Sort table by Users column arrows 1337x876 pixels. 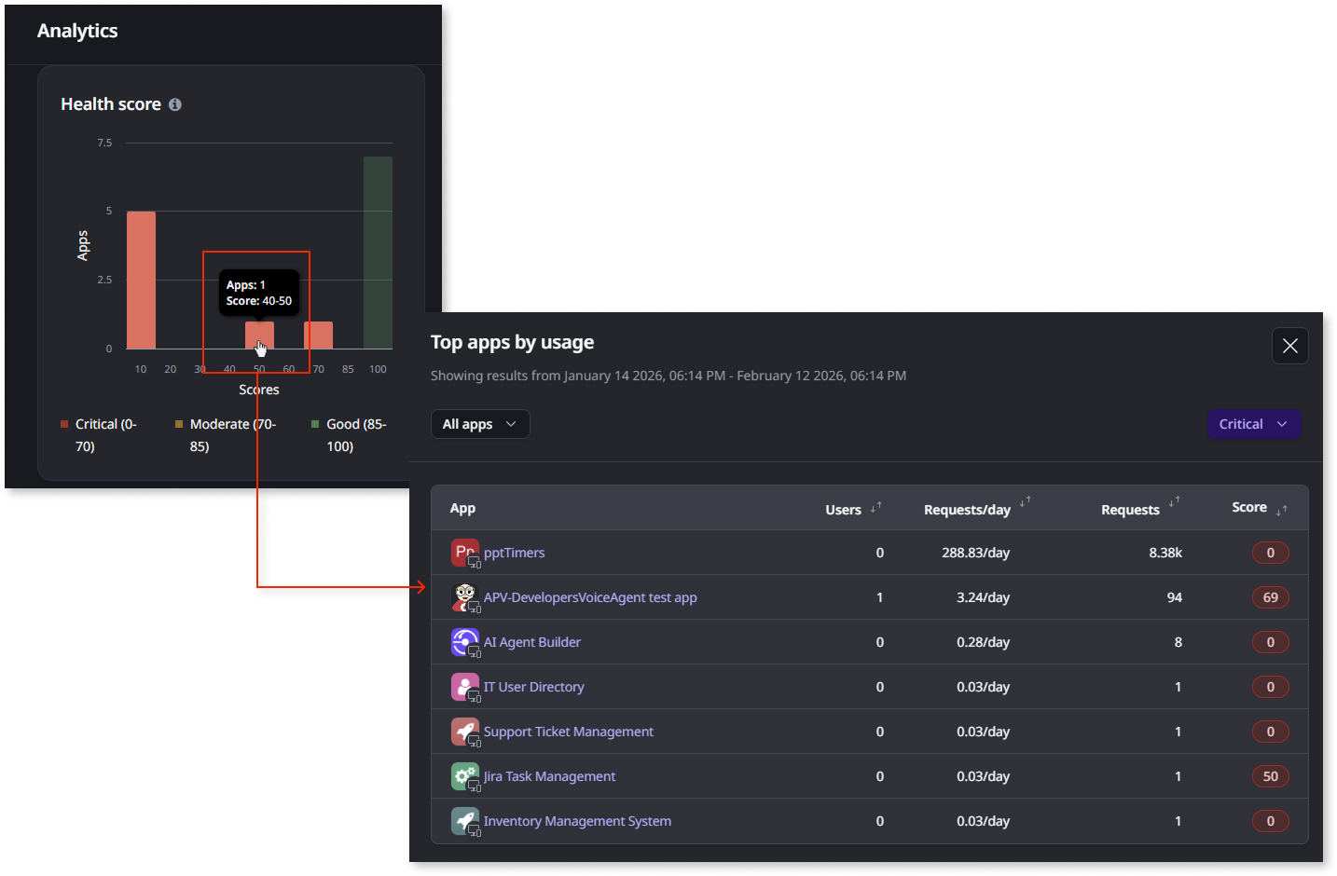(x=875, y=507)
